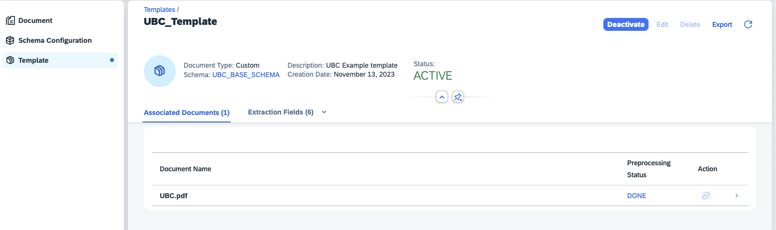
Task: Click the Deactivate button
Action: (626, 24)
